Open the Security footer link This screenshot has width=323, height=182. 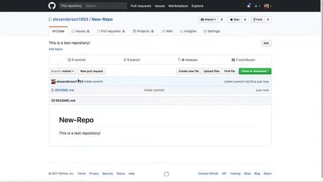(x=107, y=173)
